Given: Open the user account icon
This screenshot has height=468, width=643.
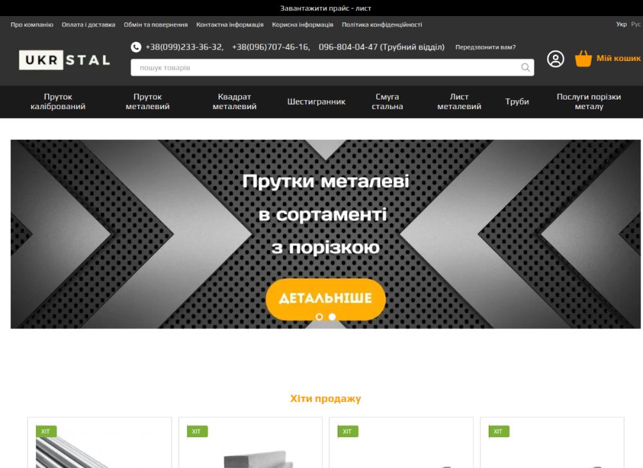Looking at the screenshot, I should coord(556,59).
